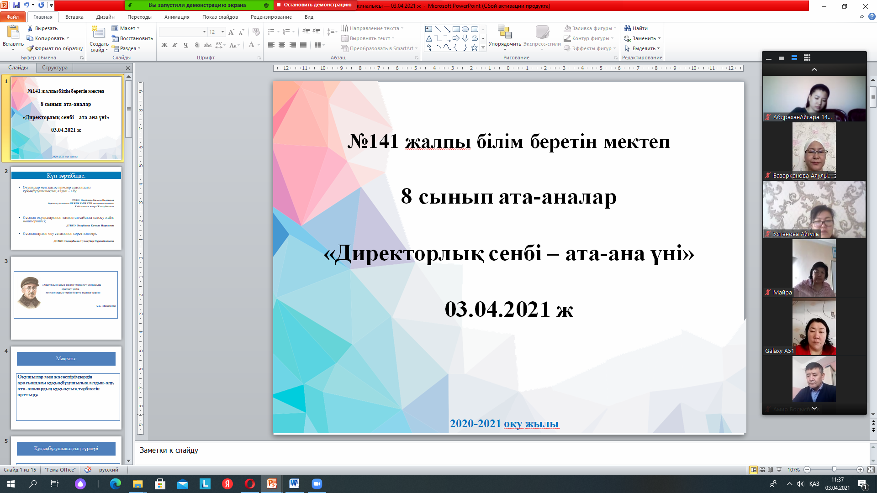Click Fit slide to window icon
877x493 pixels.
[x=871, y=470]
